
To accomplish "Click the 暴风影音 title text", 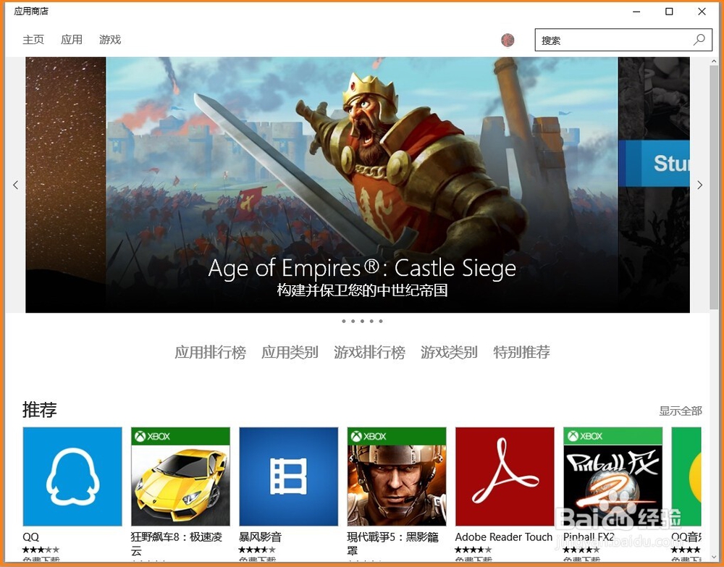I will pos(260,537).
